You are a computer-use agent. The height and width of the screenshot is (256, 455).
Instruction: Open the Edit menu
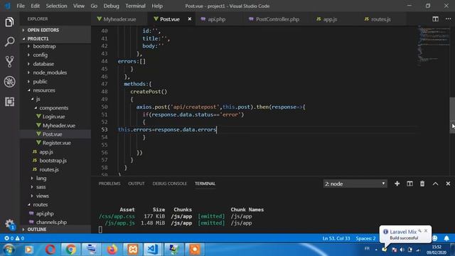tap(35, 6)
